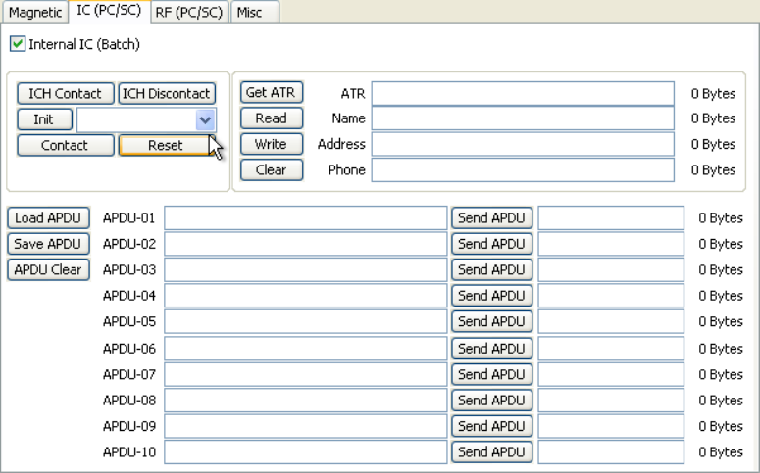Click the ICH Contact button

point(66,93)
